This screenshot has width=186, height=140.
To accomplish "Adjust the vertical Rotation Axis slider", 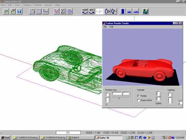I will click(108, 97).
